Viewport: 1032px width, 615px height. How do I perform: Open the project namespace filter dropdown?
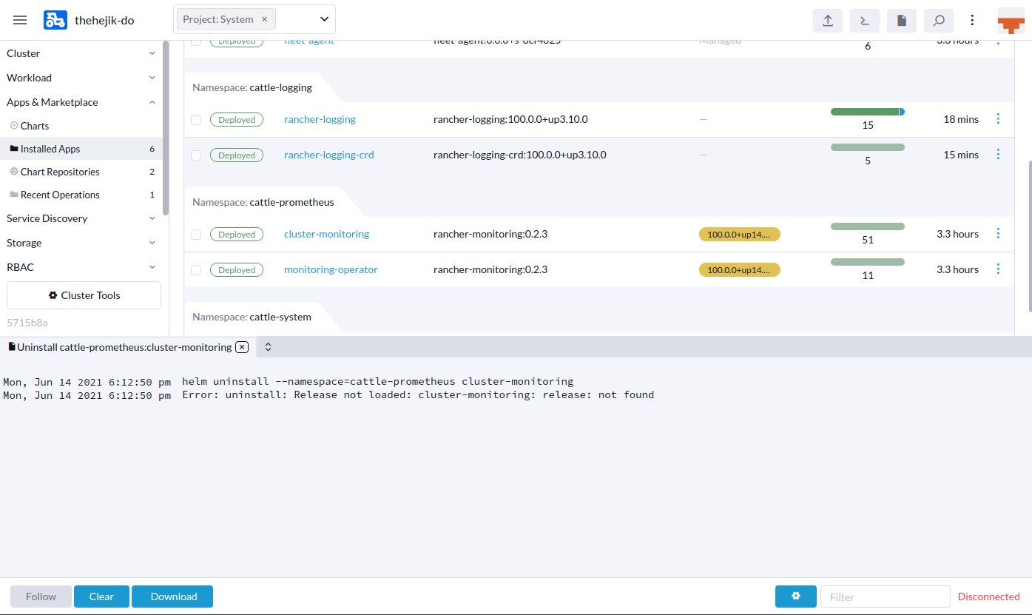[325, 19]
